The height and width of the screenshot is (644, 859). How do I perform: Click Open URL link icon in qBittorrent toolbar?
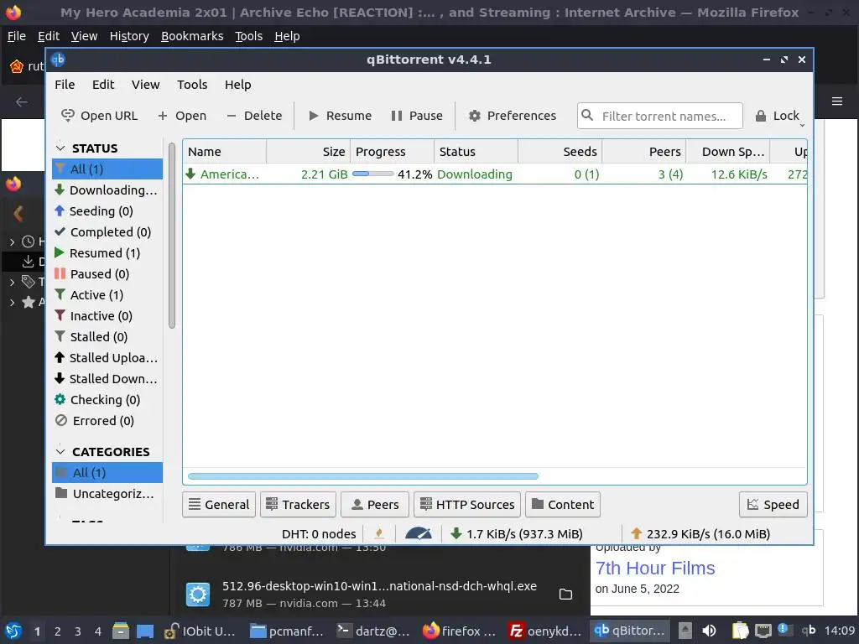click(x=68, y=116)
